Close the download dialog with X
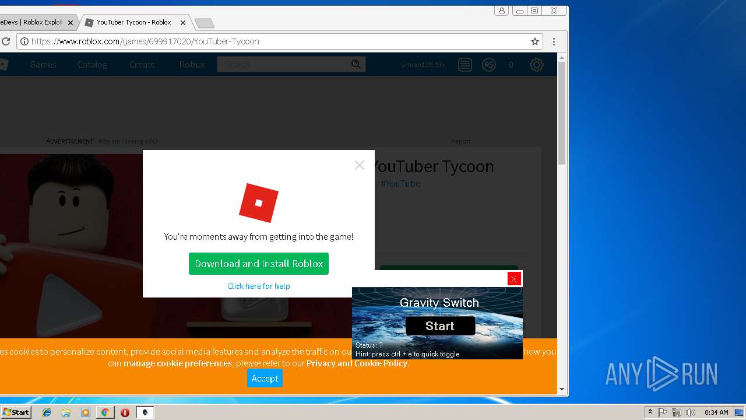Image resolution: width=746 pixels, height=420 pixels. pos(359,165)
